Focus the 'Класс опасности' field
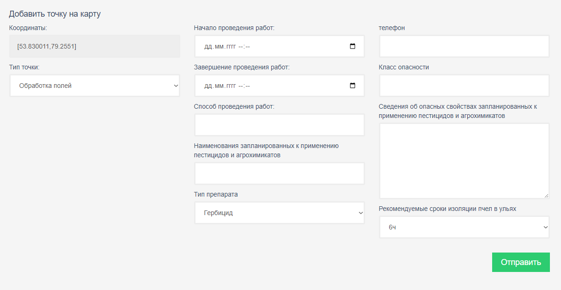This screenshot has width=561, height=290. tap(464, 86)
